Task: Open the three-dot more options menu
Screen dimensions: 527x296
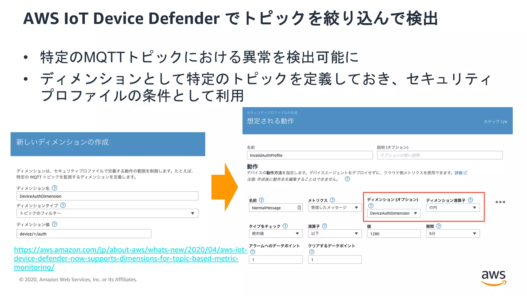Action: [x=500, y=202]
